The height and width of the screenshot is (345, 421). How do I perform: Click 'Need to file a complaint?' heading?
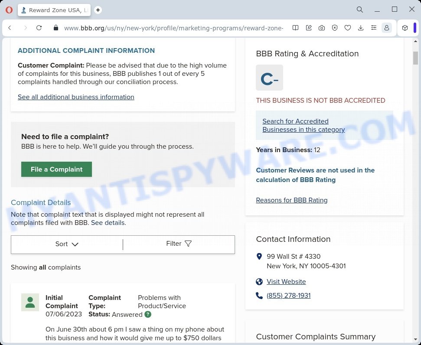coord(65,137)
